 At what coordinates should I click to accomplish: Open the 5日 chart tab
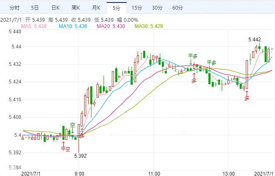click(35, 8)
